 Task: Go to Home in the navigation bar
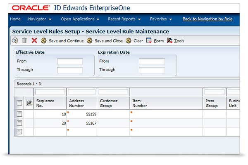(15, 19)
